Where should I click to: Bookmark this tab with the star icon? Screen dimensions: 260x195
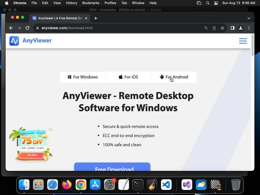click(222, 28)
